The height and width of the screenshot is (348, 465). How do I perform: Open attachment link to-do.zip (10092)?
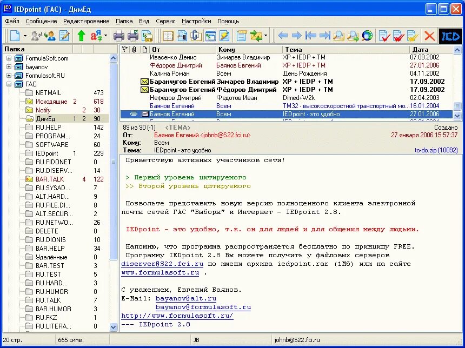pos(436,150)
